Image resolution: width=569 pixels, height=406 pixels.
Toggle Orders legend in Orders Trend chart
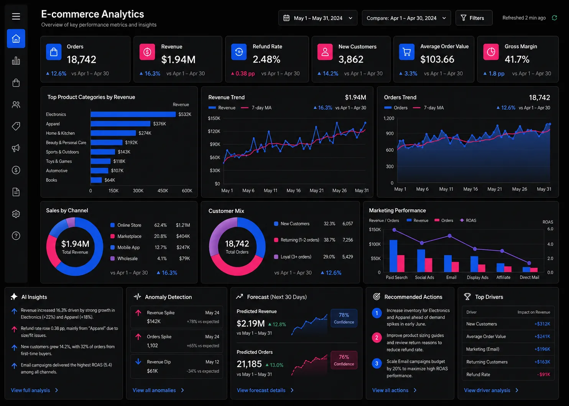point(396,108)
